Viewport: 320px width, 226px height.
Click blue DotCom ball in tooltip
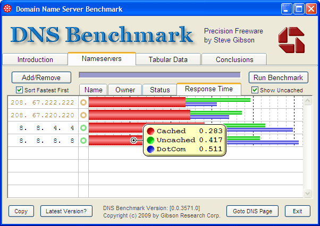tap(150, 149)
